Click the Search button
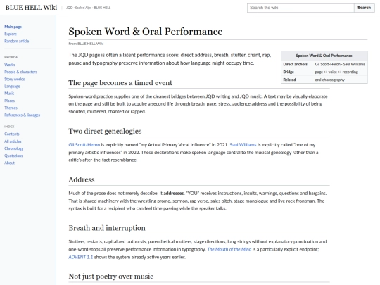Viewport: 380px width, 285px height. (364, 8)
